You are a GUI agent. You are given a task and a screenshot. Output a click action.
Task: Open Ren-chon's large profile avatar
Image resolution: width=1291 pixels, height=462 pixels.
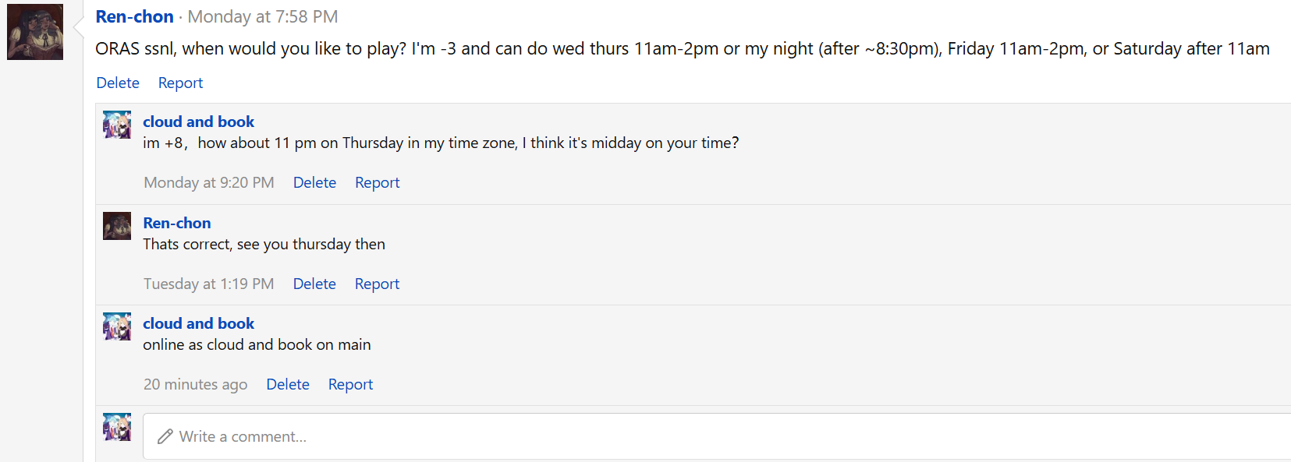35,32
